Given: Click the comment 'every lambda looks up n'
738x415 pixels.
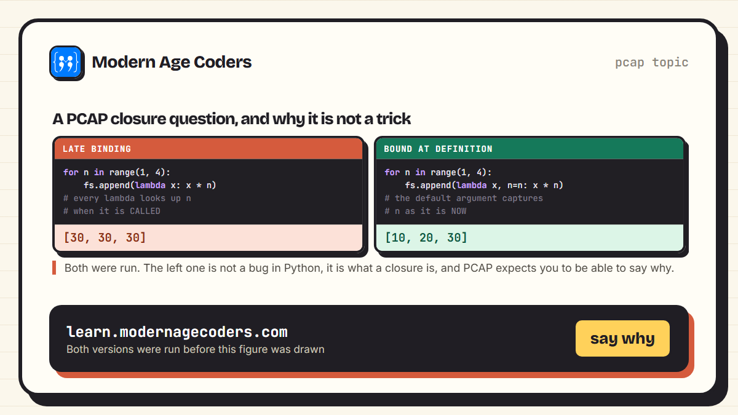Looking at the screenshot, I should pos(127,198).
